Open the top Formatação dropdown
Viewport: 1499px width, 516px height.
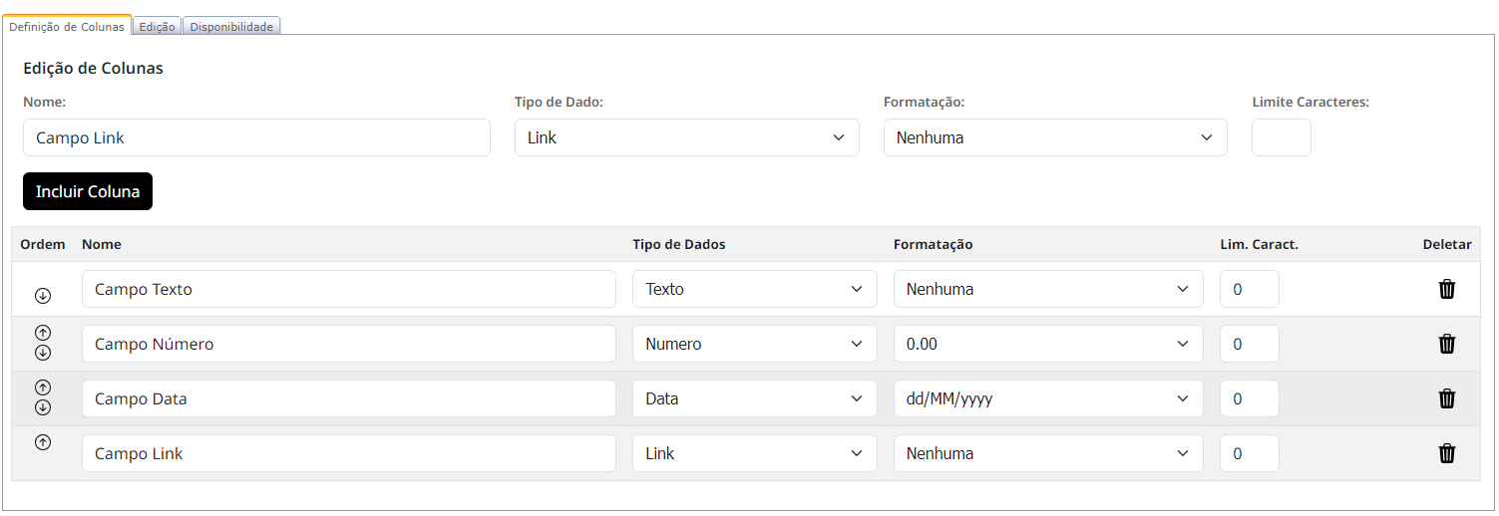[1055, 137]
